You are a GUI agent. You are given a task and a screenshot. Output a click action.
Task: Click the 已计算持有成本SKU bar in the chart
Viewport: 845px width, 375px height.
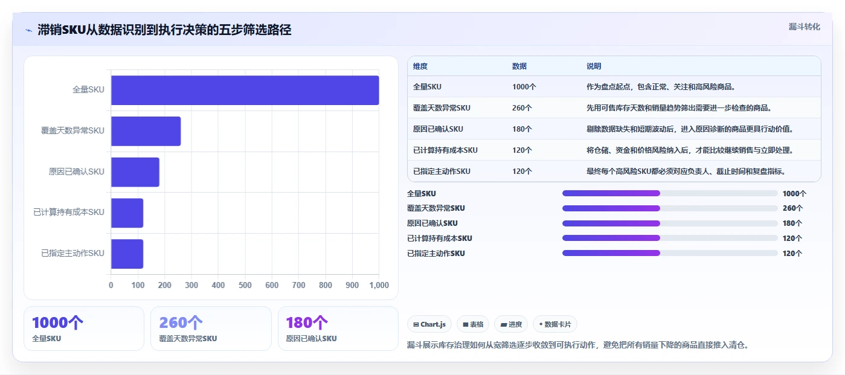pyautogui.click(x=127, y=213)
